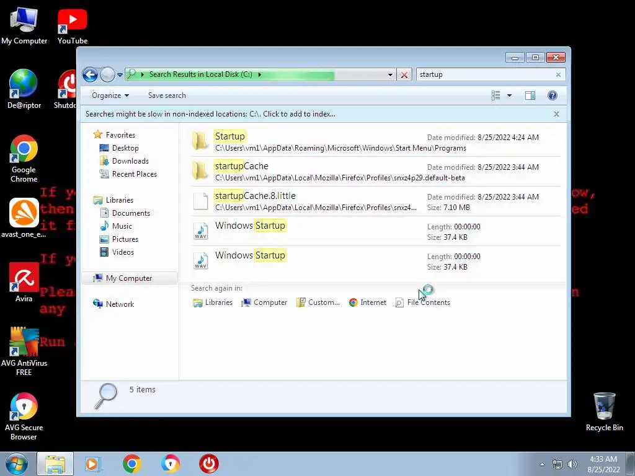Open the Windows Start menu
Viewport: 635px width, 476px height.
[x=17, y=464]
